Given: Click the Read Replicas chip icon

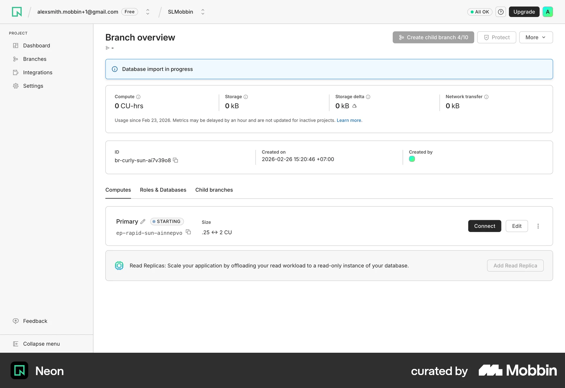Looking at the screenshot, I should (119, 265).
